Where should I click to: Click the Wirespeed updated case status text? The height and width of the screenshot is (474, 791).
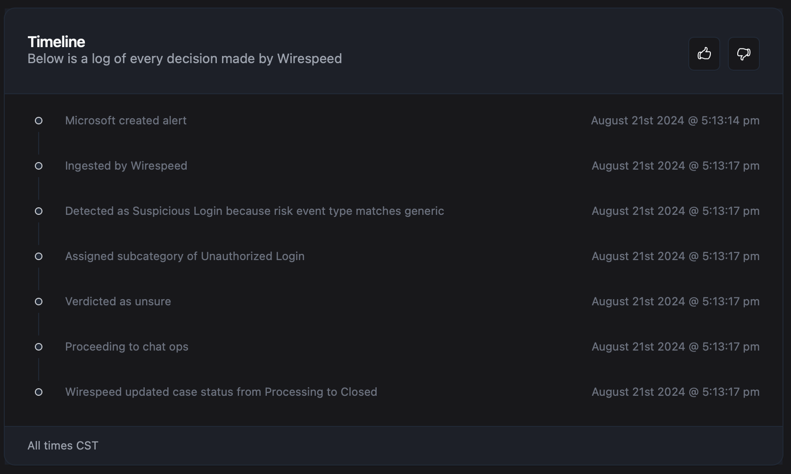(x=221, y=392)
